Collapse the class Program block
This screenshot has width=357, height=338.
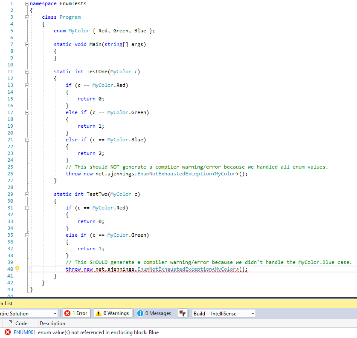[27, 17]
